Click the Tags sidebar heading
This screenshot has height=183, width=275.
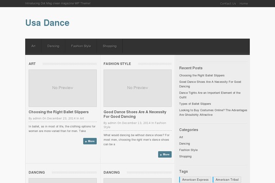click(183, 172)
